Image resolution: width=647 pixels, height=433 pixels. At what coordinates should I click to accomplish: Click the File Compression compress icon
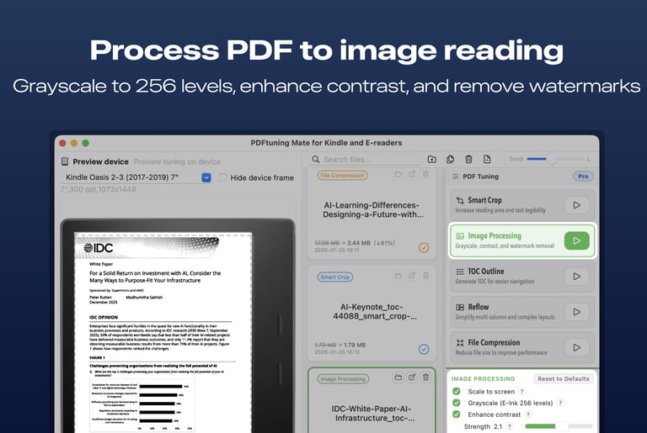[460, 343]
